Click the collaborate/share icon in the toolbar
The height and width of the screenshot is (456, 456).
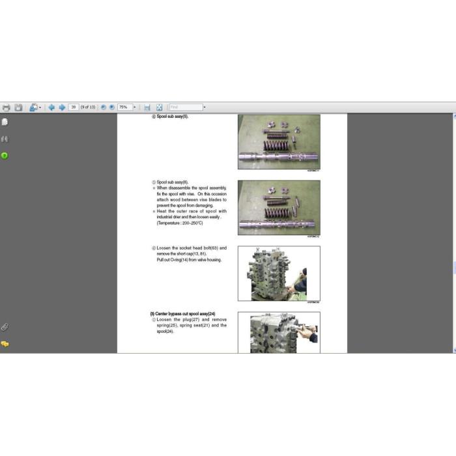(x=33, y=107)
